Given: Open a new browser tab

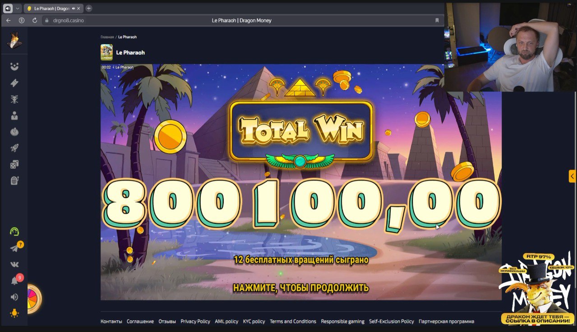Looking at the screenshot, I should [x=89, y=8].
